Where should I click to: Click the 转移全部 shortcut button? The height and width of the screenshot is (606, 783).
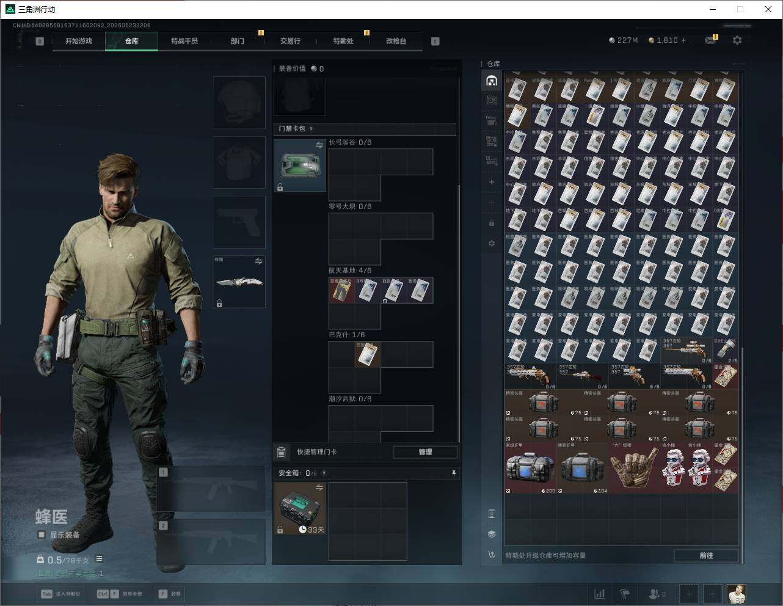(120, 594)
